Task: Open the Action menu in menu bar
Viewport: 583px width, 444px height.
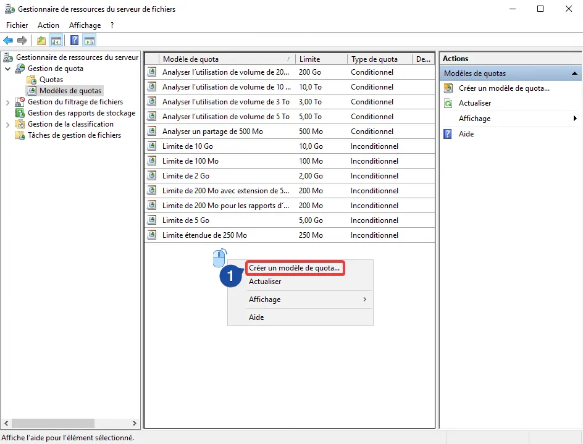Action: click(x=48, y=25)
